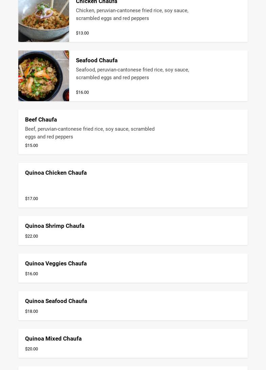266x370 pixels.
Task: Open the Quinoa Seafood Chaufa item
Action: click(56, 301)
